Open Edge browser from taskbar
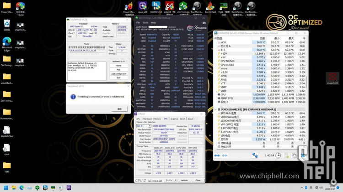 (21, 187)
